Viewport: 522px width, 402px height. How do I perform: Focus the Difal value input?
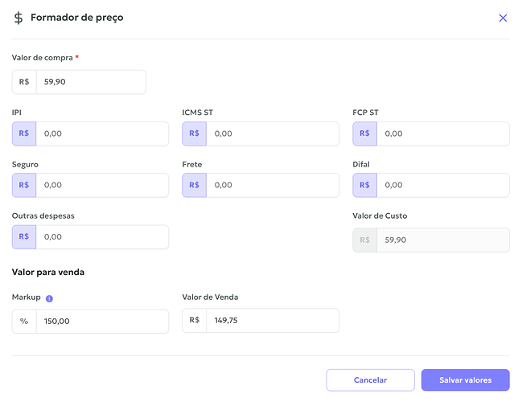442,185
